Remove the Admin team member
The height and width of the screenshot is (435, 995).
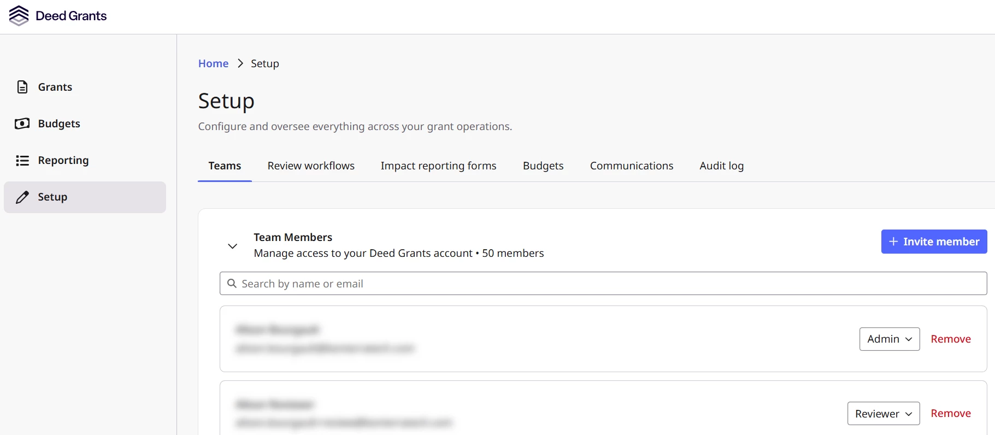point(951,339)
